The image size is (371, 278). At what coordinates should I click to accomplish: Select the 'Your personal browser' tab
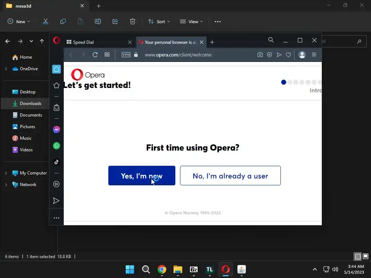pos(171,42)
